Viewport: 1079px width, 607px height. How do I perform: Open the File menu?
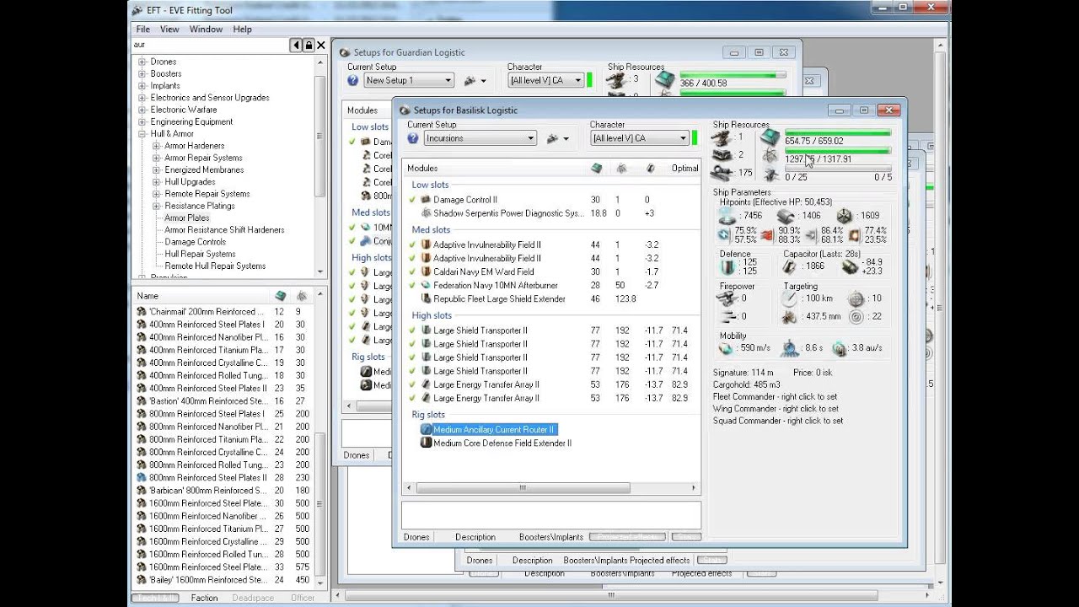(x=143, y=29)
